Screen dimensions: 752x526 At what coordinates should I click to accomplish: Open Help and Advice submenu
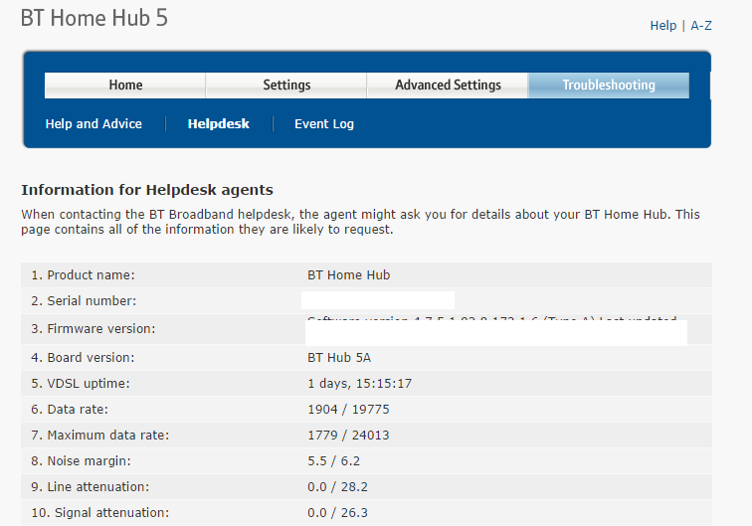(94, 123)
